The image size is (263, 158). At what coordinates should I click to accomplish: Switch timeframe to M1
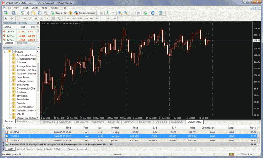click(68, 18)
